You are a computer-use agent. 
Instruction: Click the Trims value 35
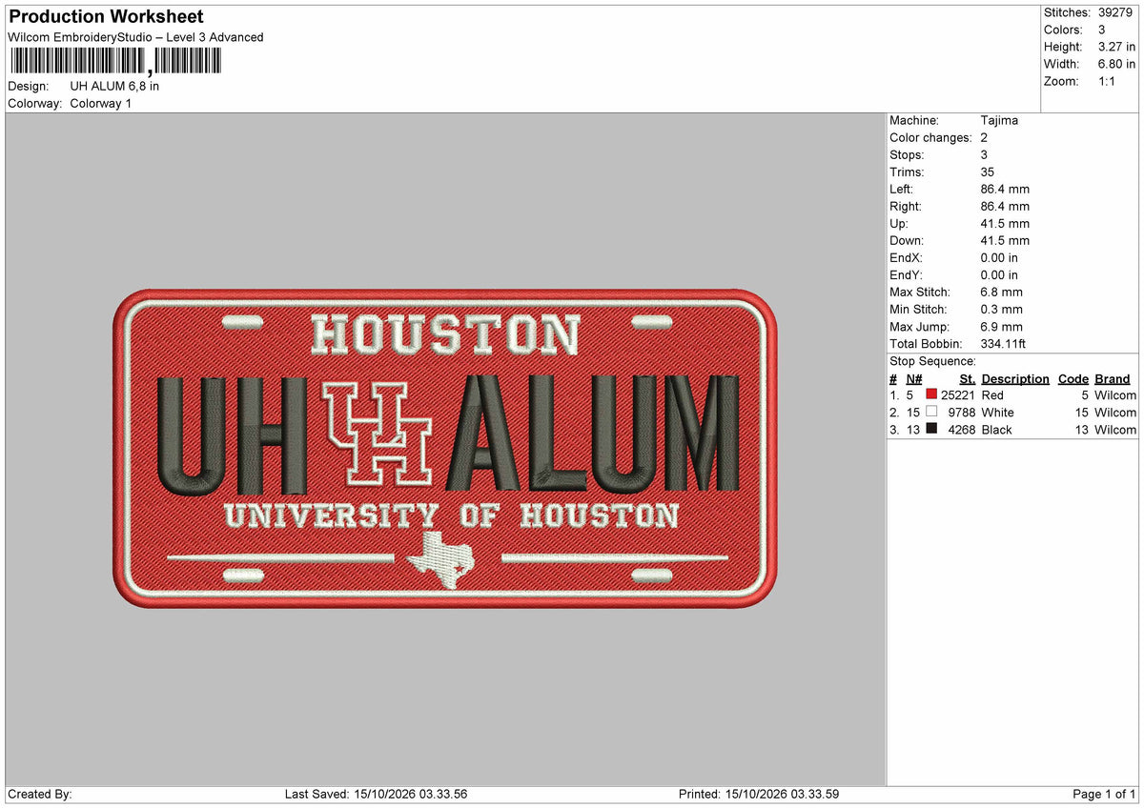(988, 172)
